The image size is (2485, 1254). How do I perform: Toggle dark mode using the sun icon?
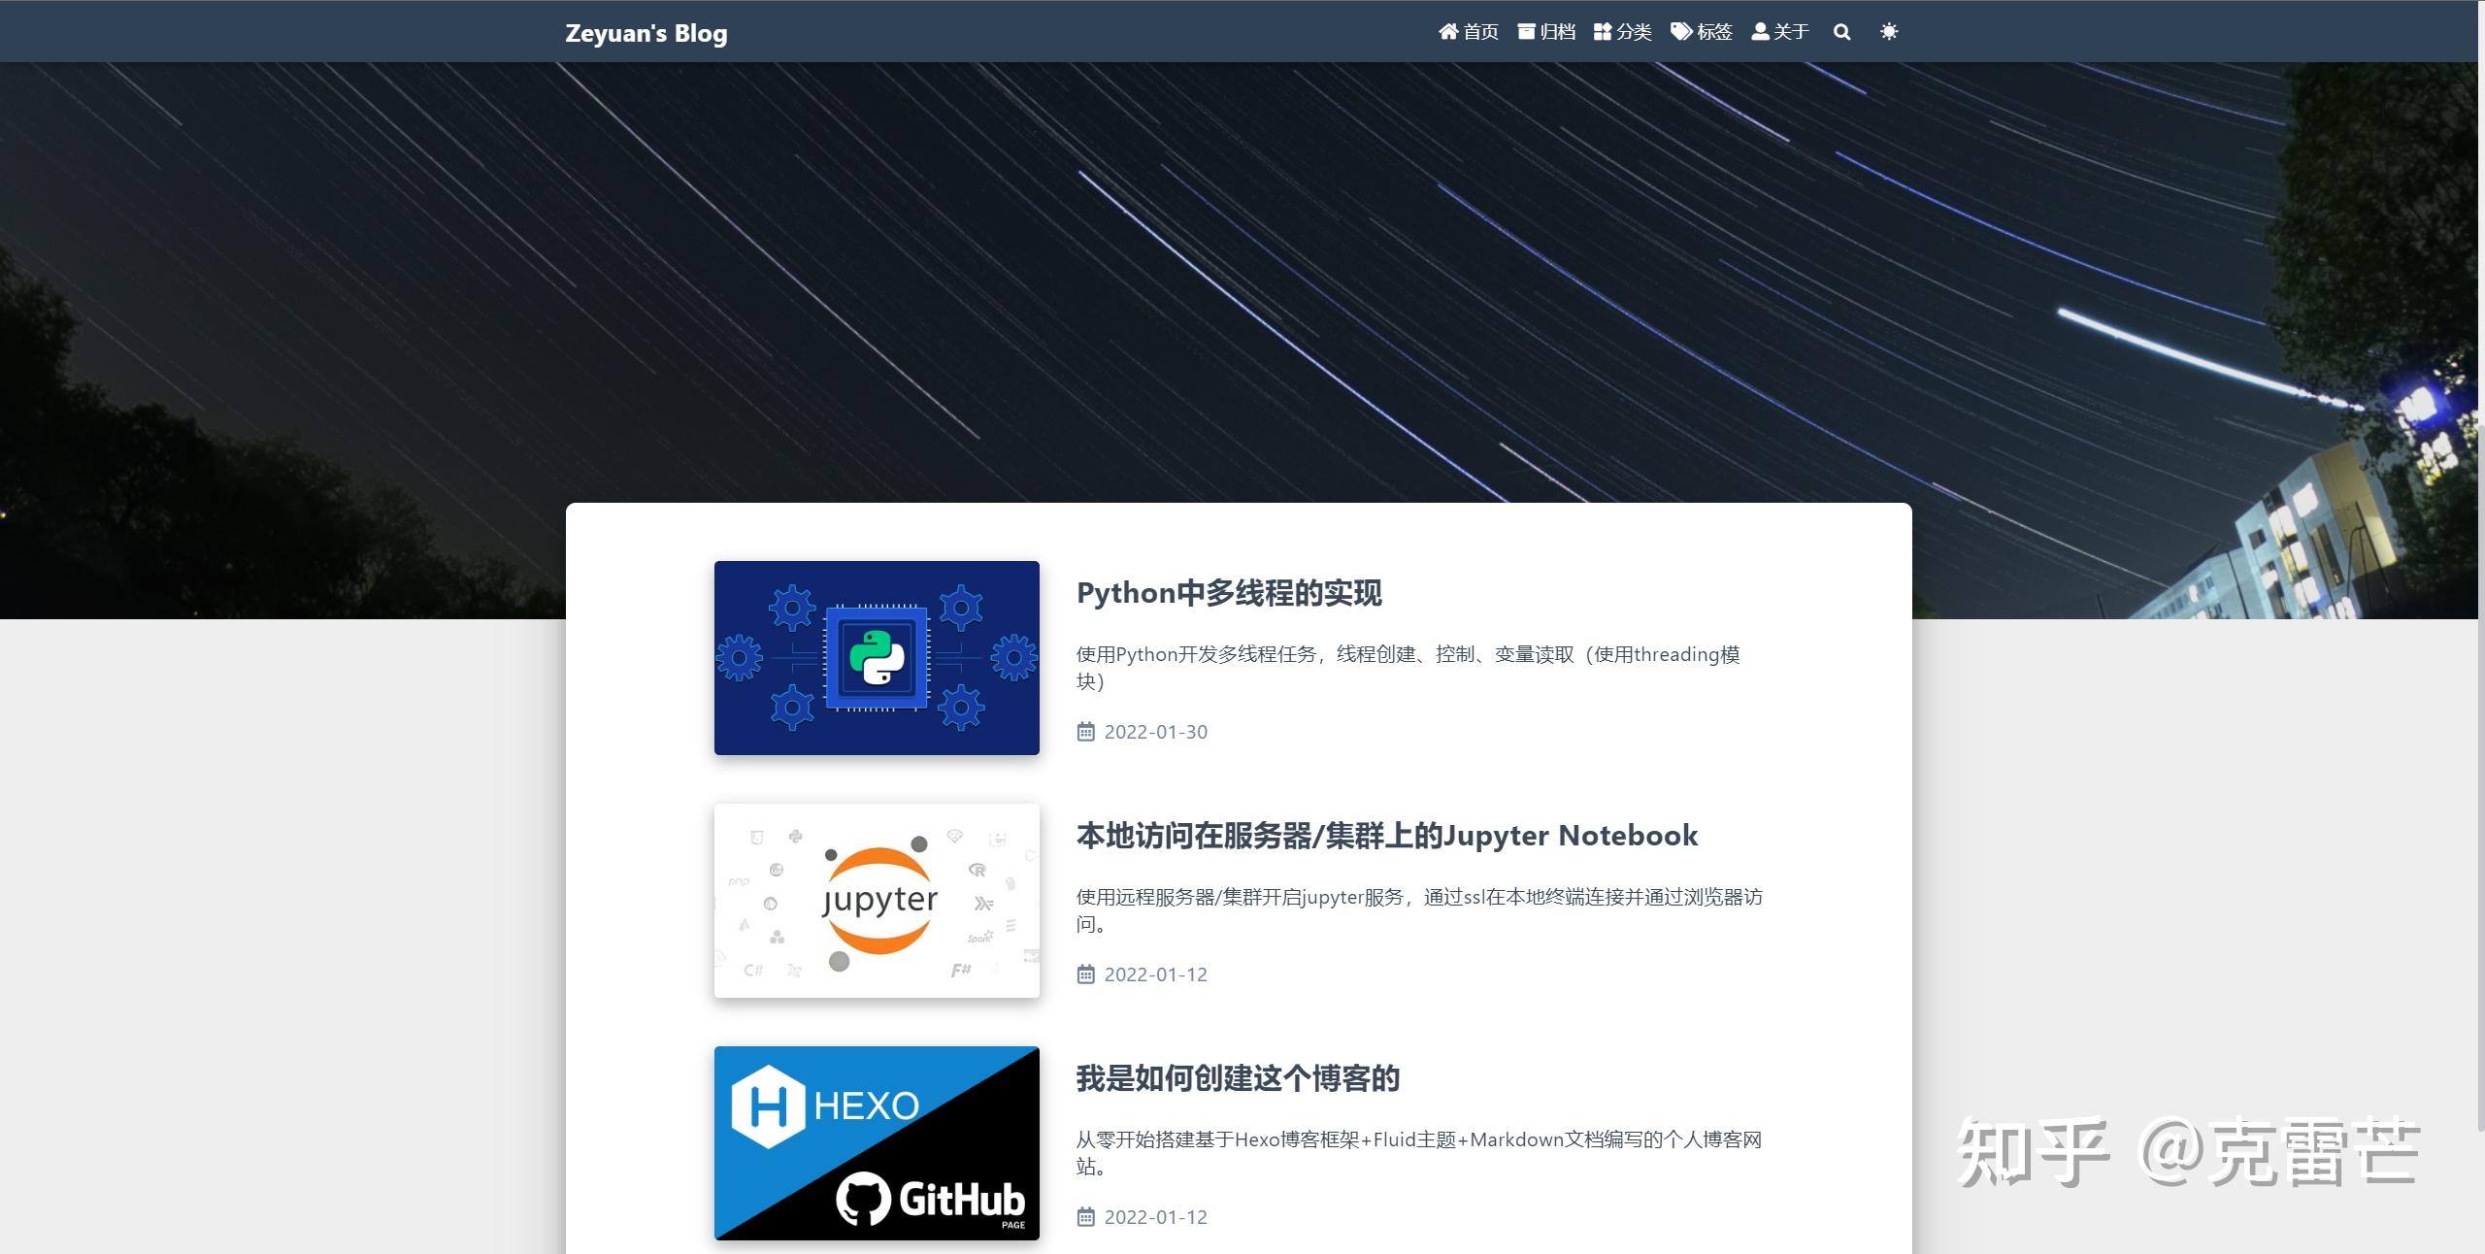(x=1889, y=31)
